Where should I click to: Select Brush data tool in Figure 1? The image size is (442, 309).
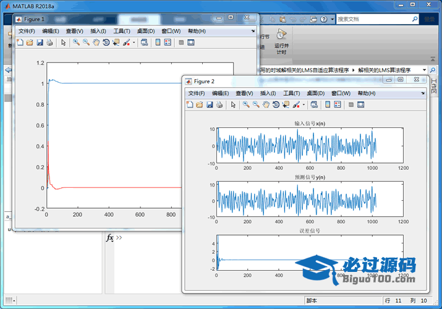[127, 43]
